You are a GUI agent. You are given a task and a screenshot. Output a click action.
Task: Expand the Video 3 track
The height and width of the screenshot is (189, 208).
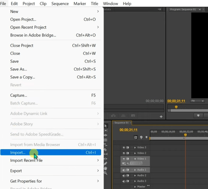(135, 148)
